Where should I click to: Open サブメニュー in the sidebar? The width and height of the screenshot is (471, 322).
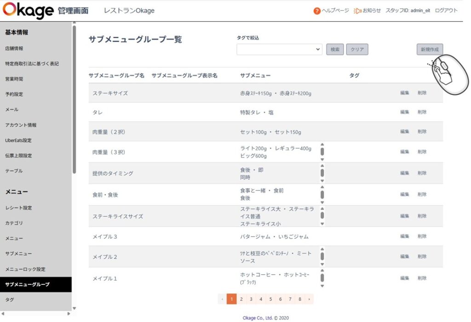pos(19,254)
